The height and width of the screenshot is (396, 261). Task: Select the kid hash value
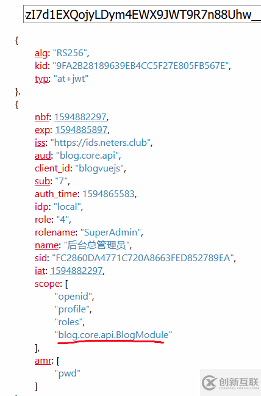(141, 66)
